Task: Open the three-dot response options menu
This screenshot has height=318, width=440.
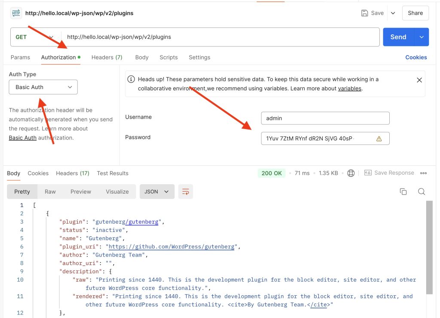Action: point(423,173)
